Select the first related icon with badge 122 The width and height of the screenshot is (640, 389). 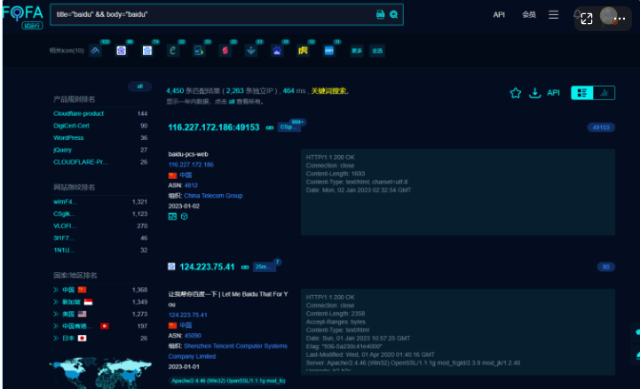[95, 51]
